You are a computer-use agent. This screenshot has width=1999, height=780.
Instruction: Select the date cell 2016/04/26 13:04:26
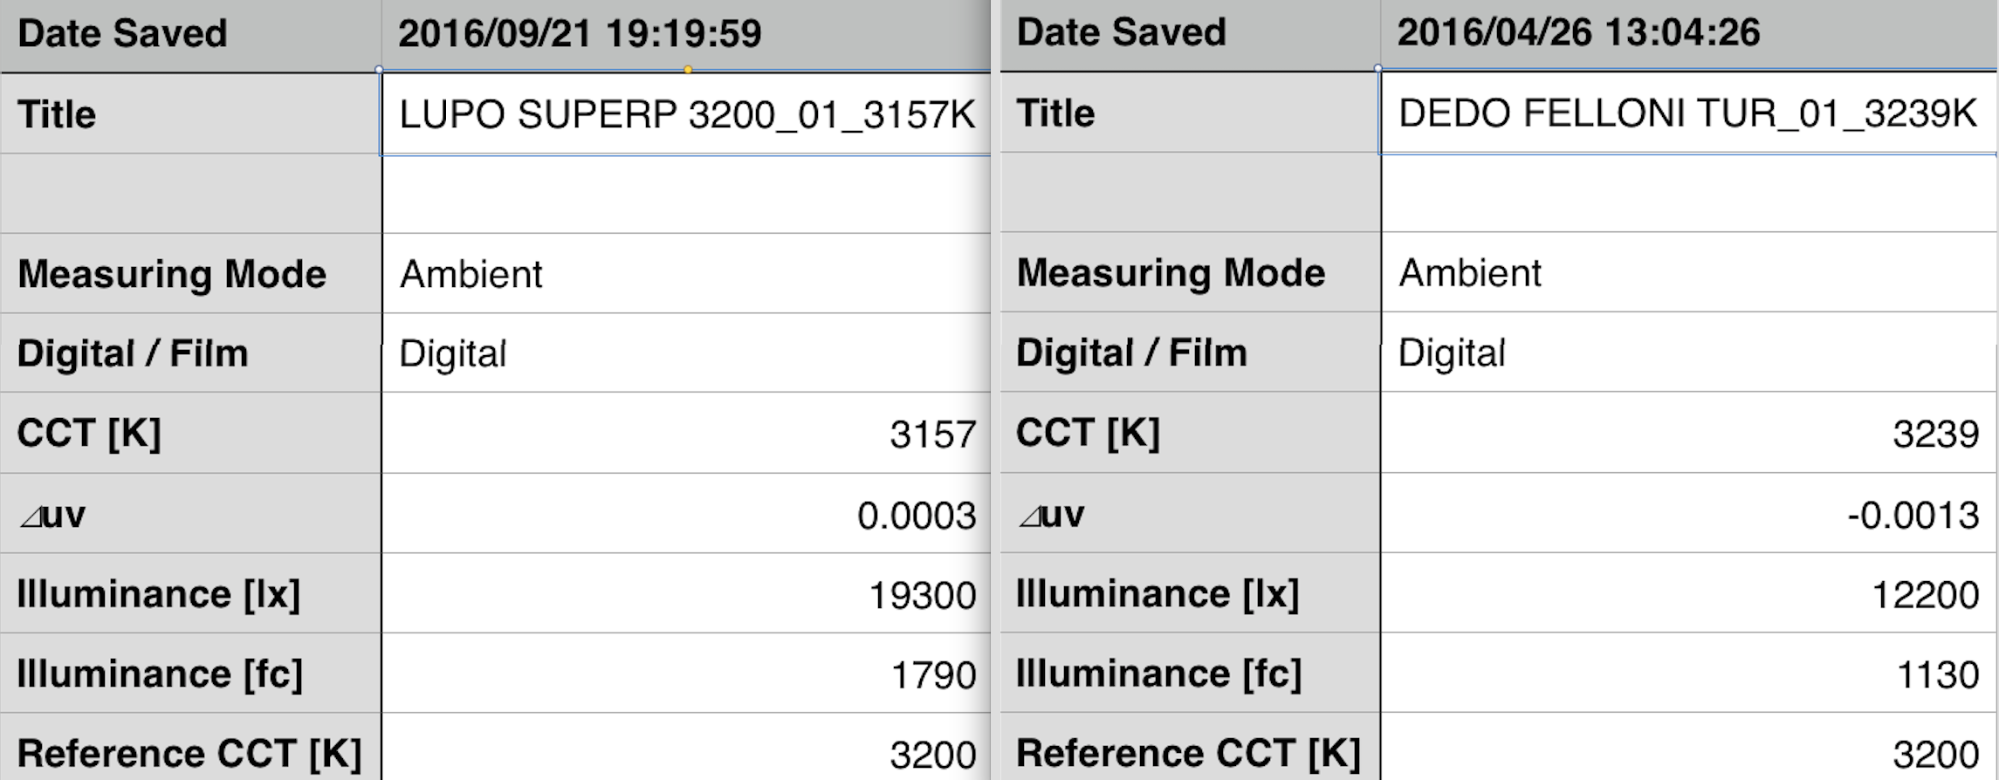pos(1578,33)
